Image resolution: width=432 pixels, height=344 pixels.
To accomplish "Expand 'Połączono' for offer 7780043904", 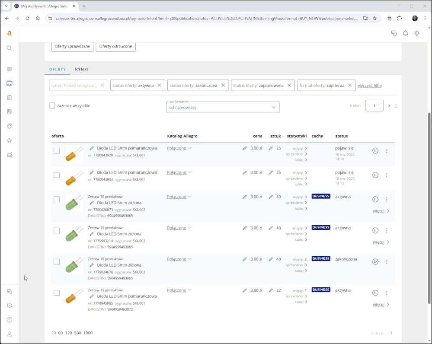I will 179,172.
